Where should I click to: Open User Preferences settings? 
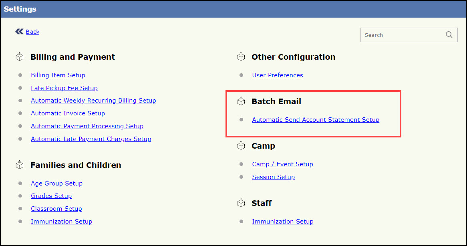[277, 75]
